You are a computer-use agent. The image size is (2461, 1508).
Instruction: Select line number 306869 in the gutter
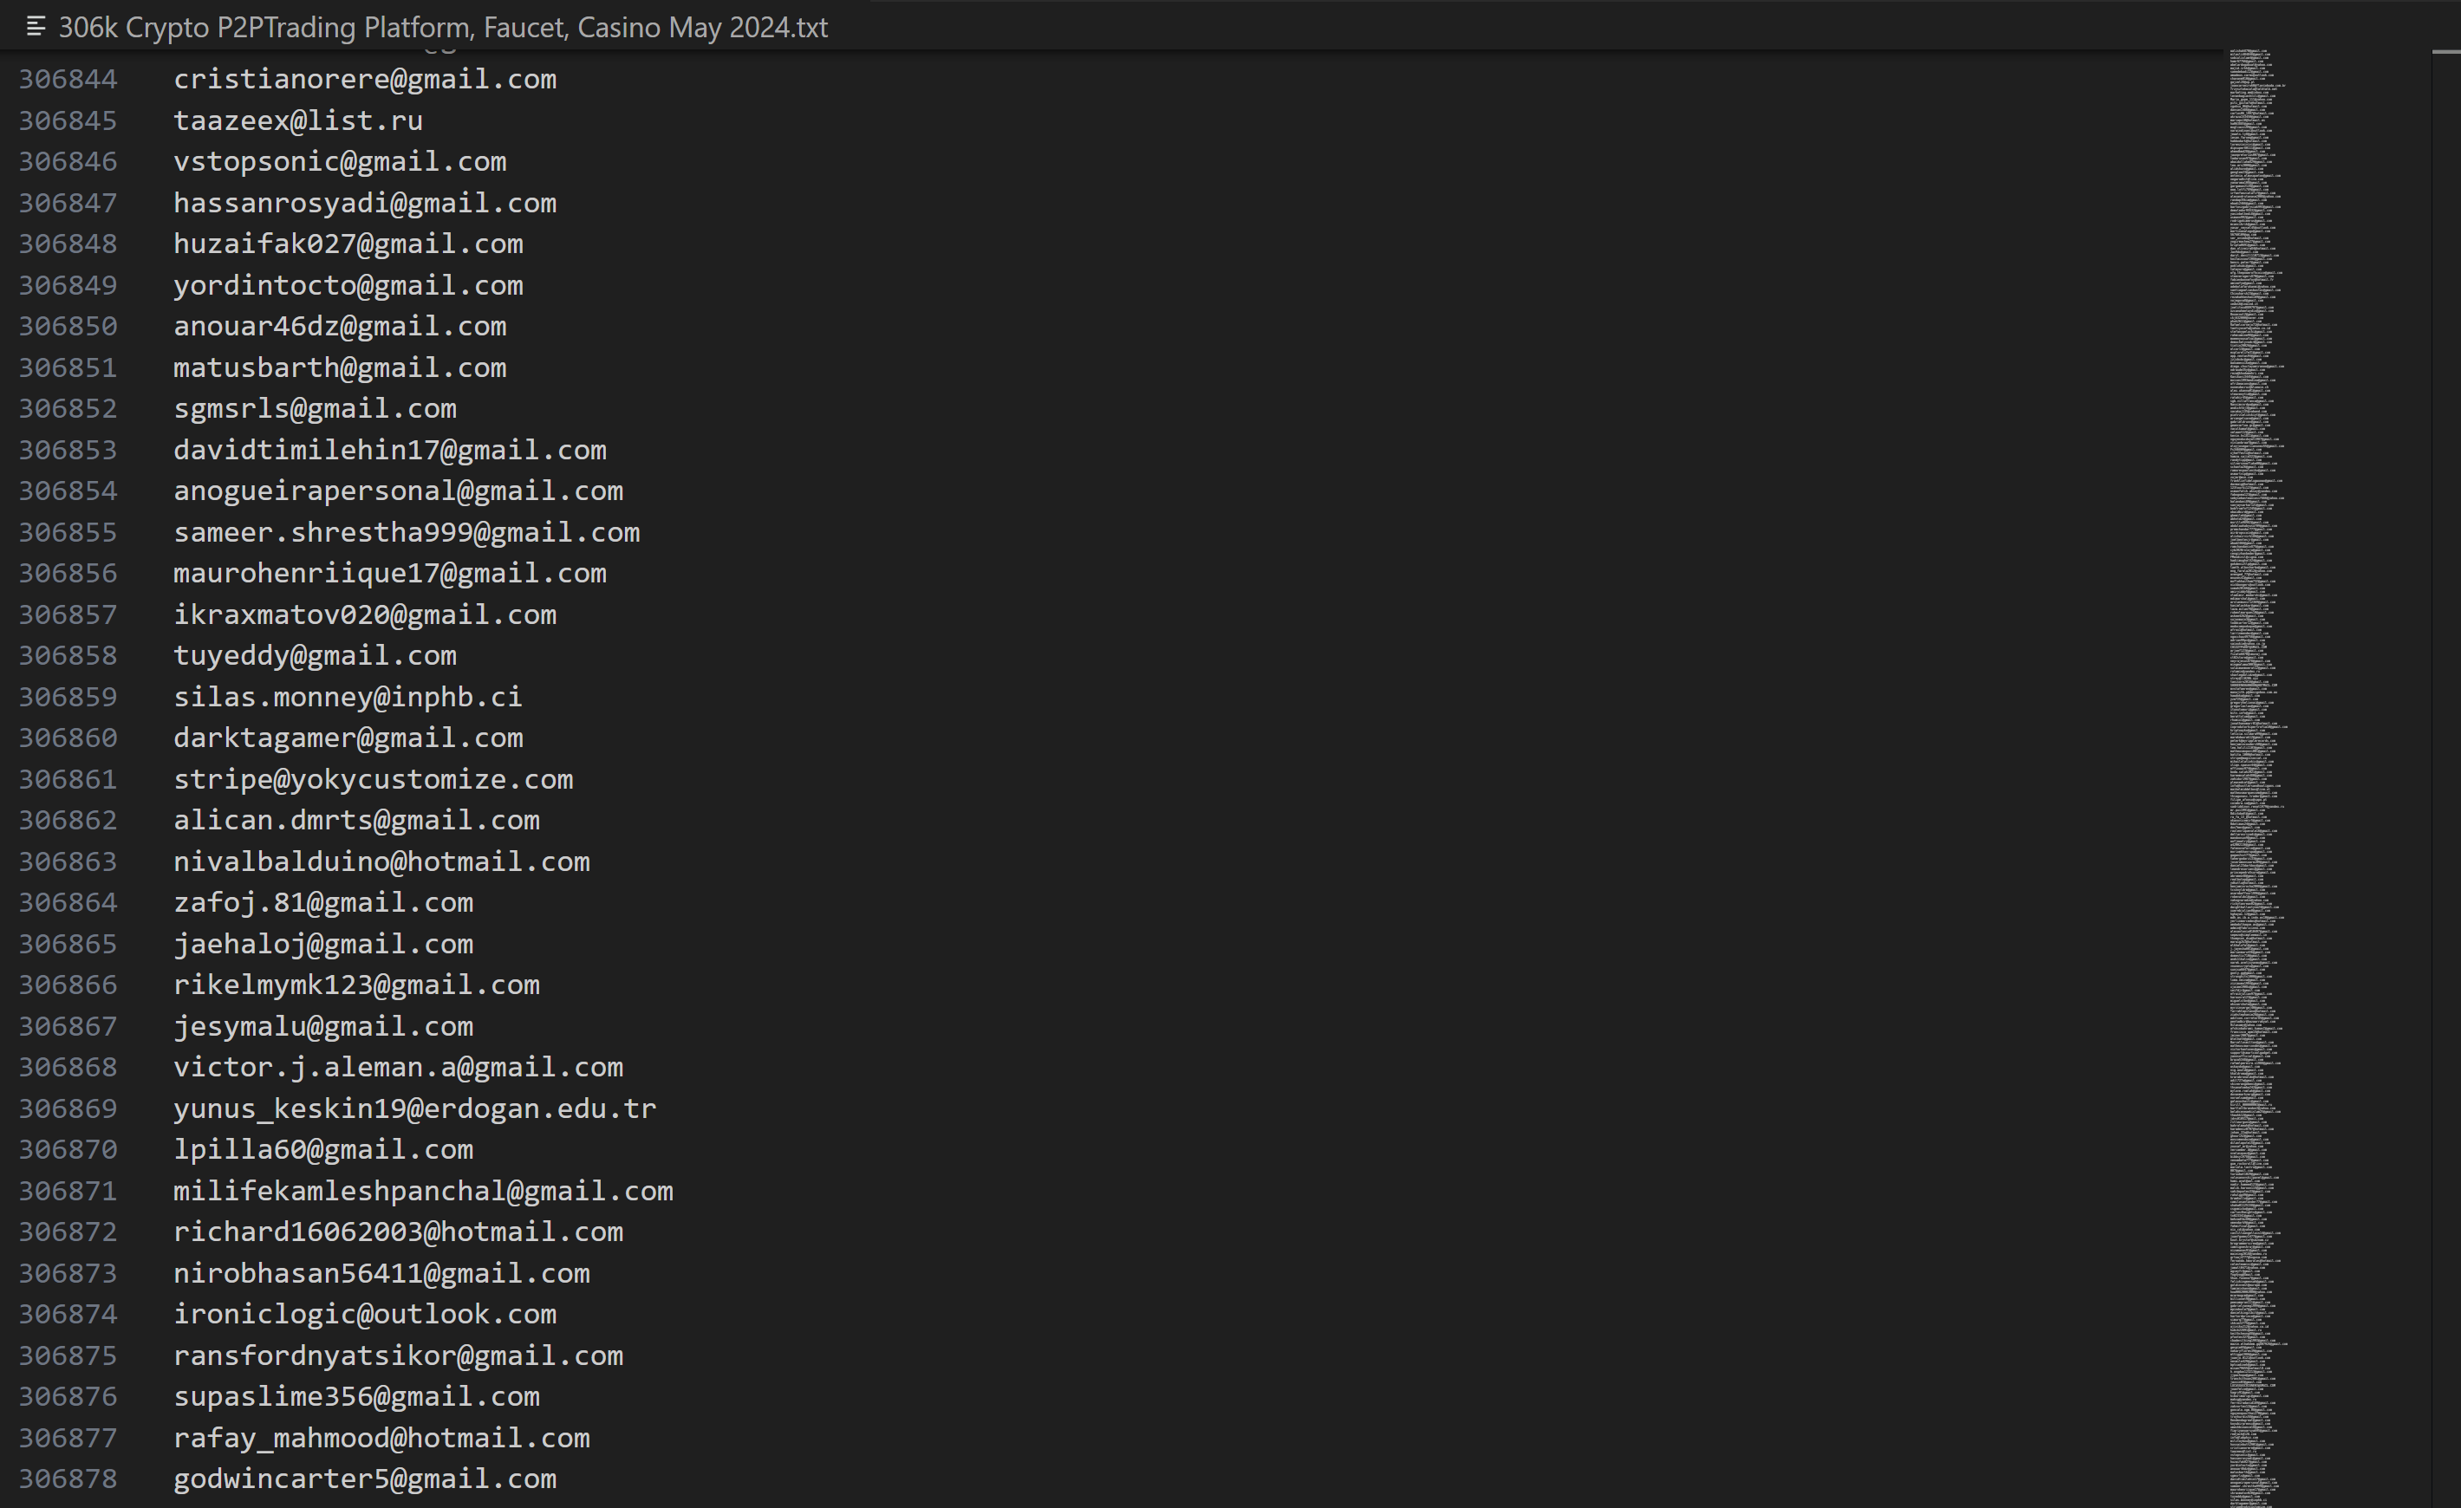(x=68, y=1108)
